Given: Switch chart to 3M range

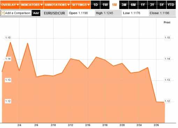Looking at the screenshot, I should coord(124,5).
